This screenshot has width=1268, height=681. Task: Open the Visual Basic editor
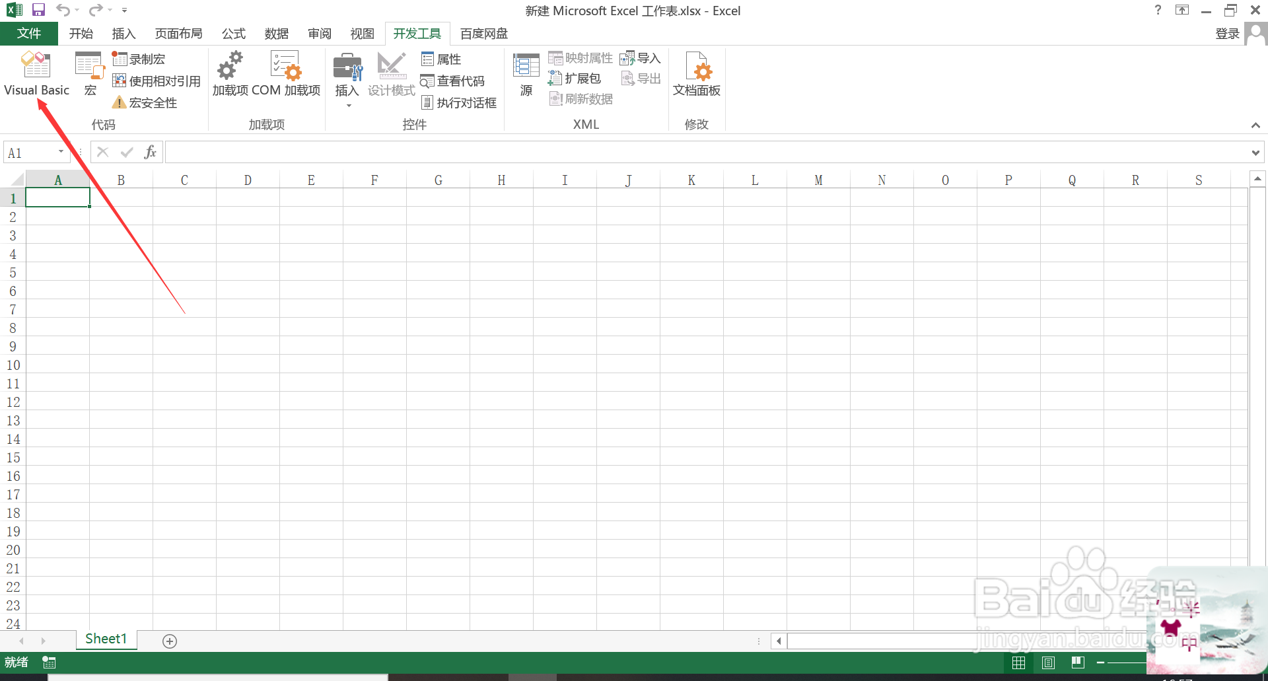36,75
